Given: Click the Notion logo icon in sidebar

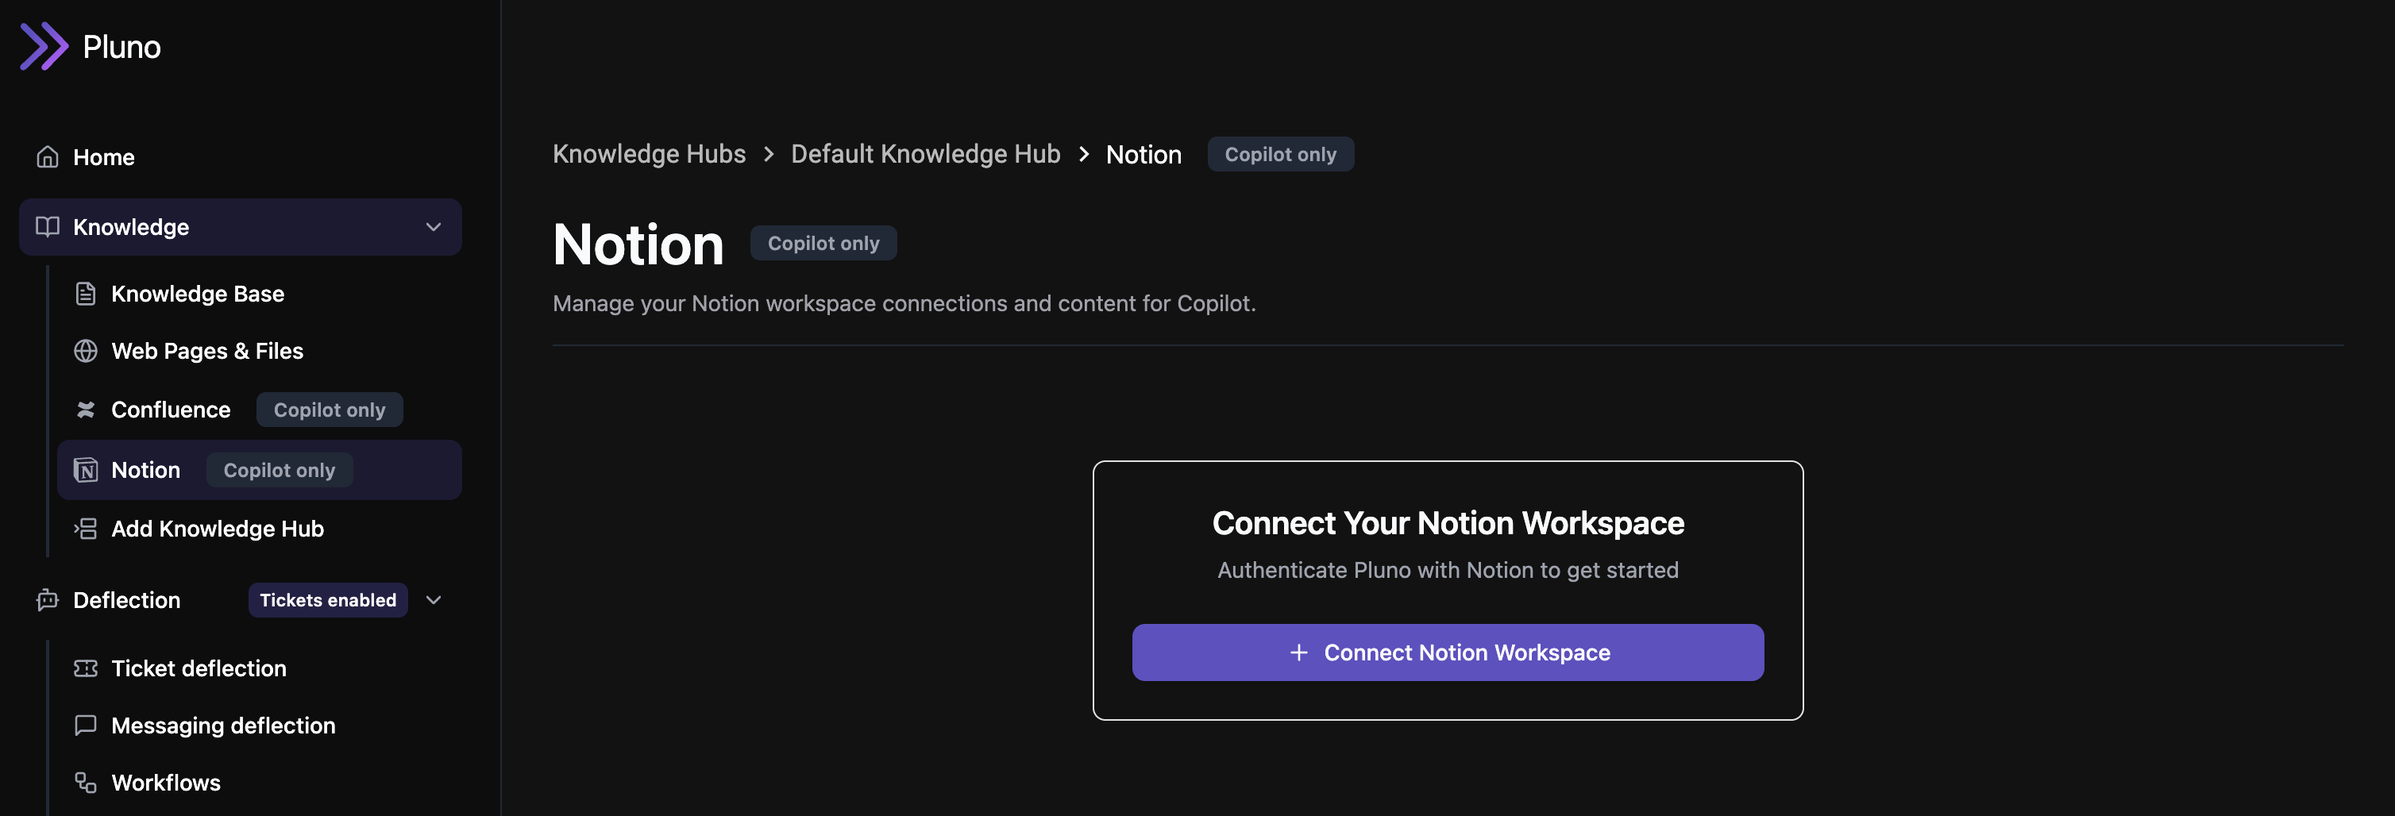Looking at the screenshot, I should pos(86,470).
